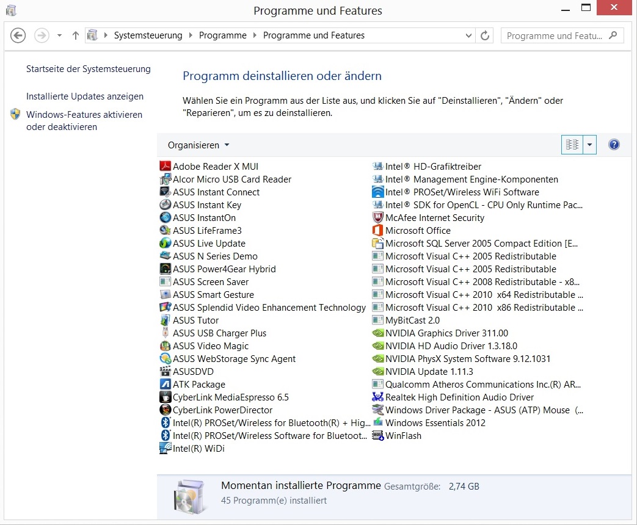
Task: Click Programme in the breadcrumb path
Action: 223,35
